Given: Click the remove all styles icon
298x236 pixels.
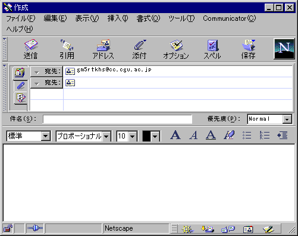Looking at the screenshot, I should (x=229, y=135).
